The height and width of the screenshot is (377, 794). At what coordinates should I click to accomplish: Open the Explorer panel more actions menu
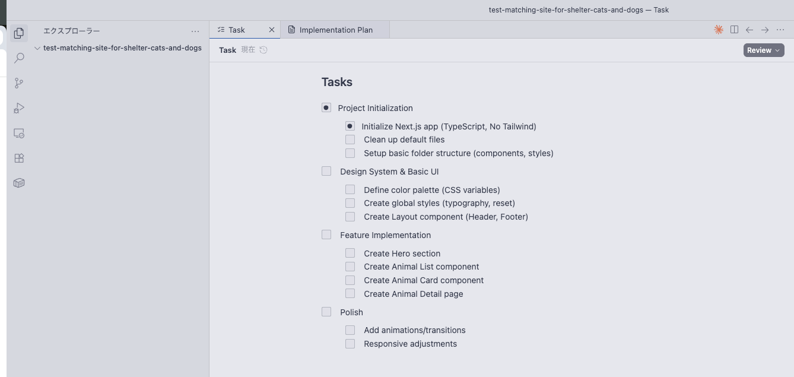pos(195,31)
